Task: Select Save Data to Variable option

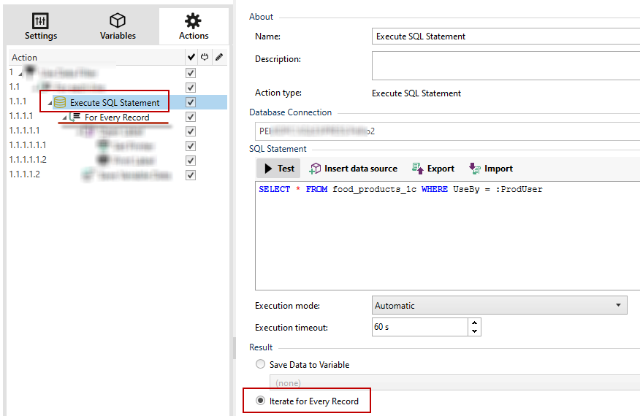Action: click(x=260, y=364)
